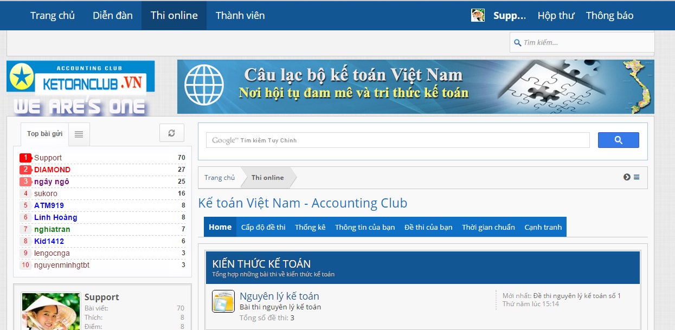Click Đề thi nguyên lý kế toán số 1
675x330 pixels.
click(577, 295)
